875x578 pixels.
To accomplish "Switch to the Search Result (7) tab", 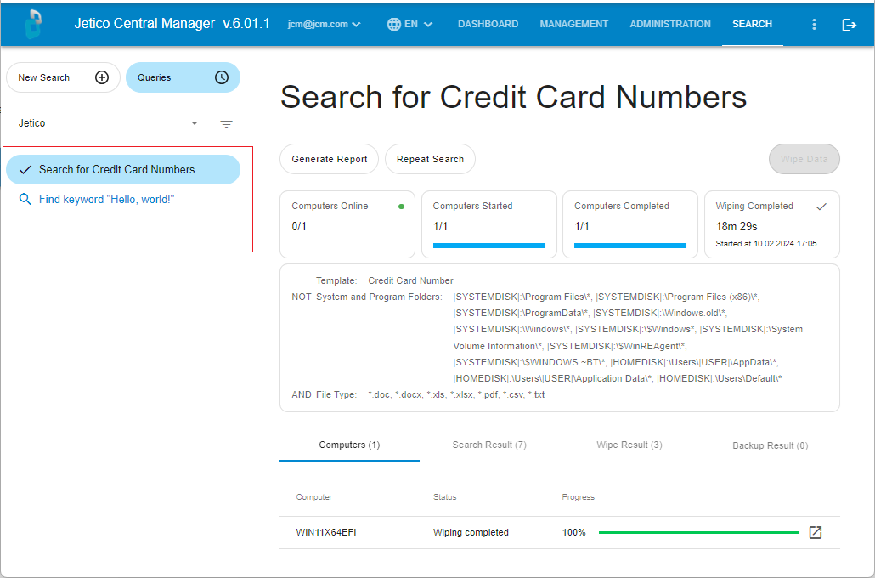I will point(489,445).
